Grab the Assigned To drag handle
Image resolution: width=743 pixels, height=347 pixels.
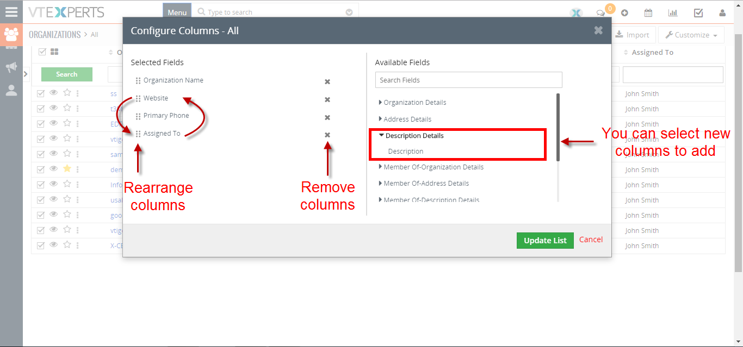click(138, 134)
